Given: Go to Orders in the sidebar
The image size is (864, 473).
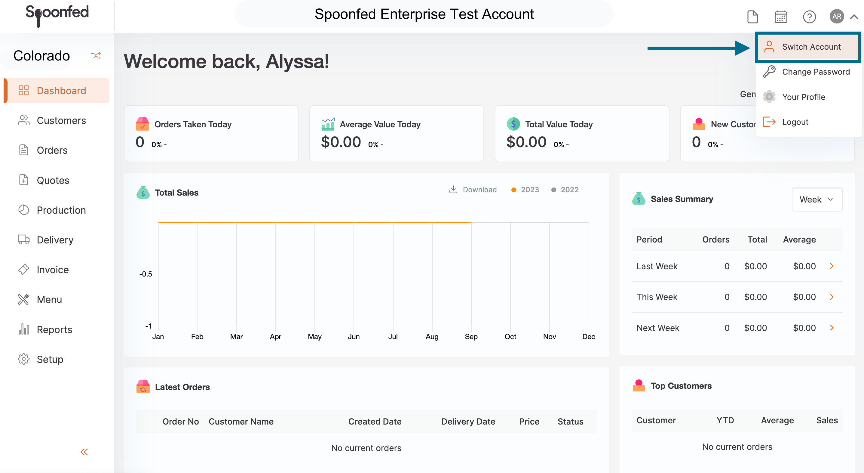Looking at the screenshot, I should tap(56, 150).
